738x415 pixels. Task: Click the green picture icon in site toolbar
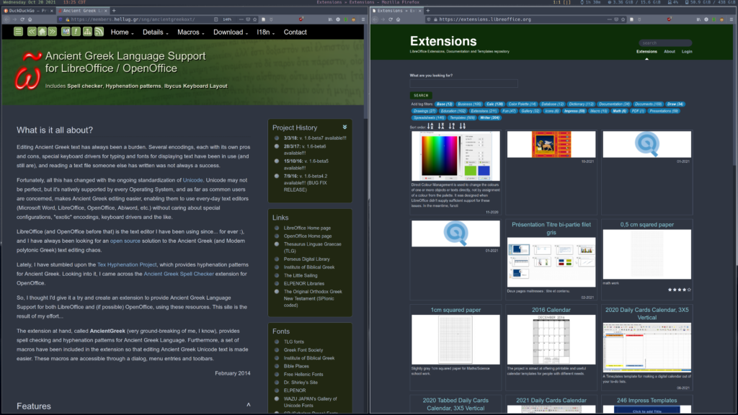click(66, 32)
